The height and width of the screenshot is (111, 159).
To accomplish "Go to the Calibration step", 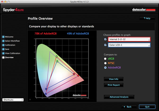I will (10, 45).
